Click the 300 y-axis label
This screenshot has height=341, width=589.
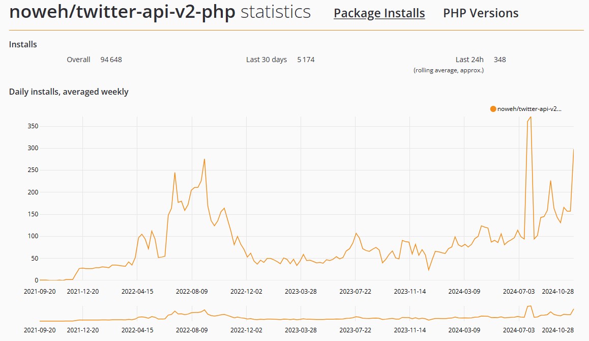pyautogui.click(x=33, y=148)
